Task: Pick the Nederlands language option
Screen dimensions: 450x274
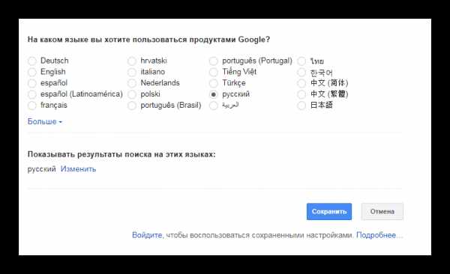Action: [x=132, y=83]
